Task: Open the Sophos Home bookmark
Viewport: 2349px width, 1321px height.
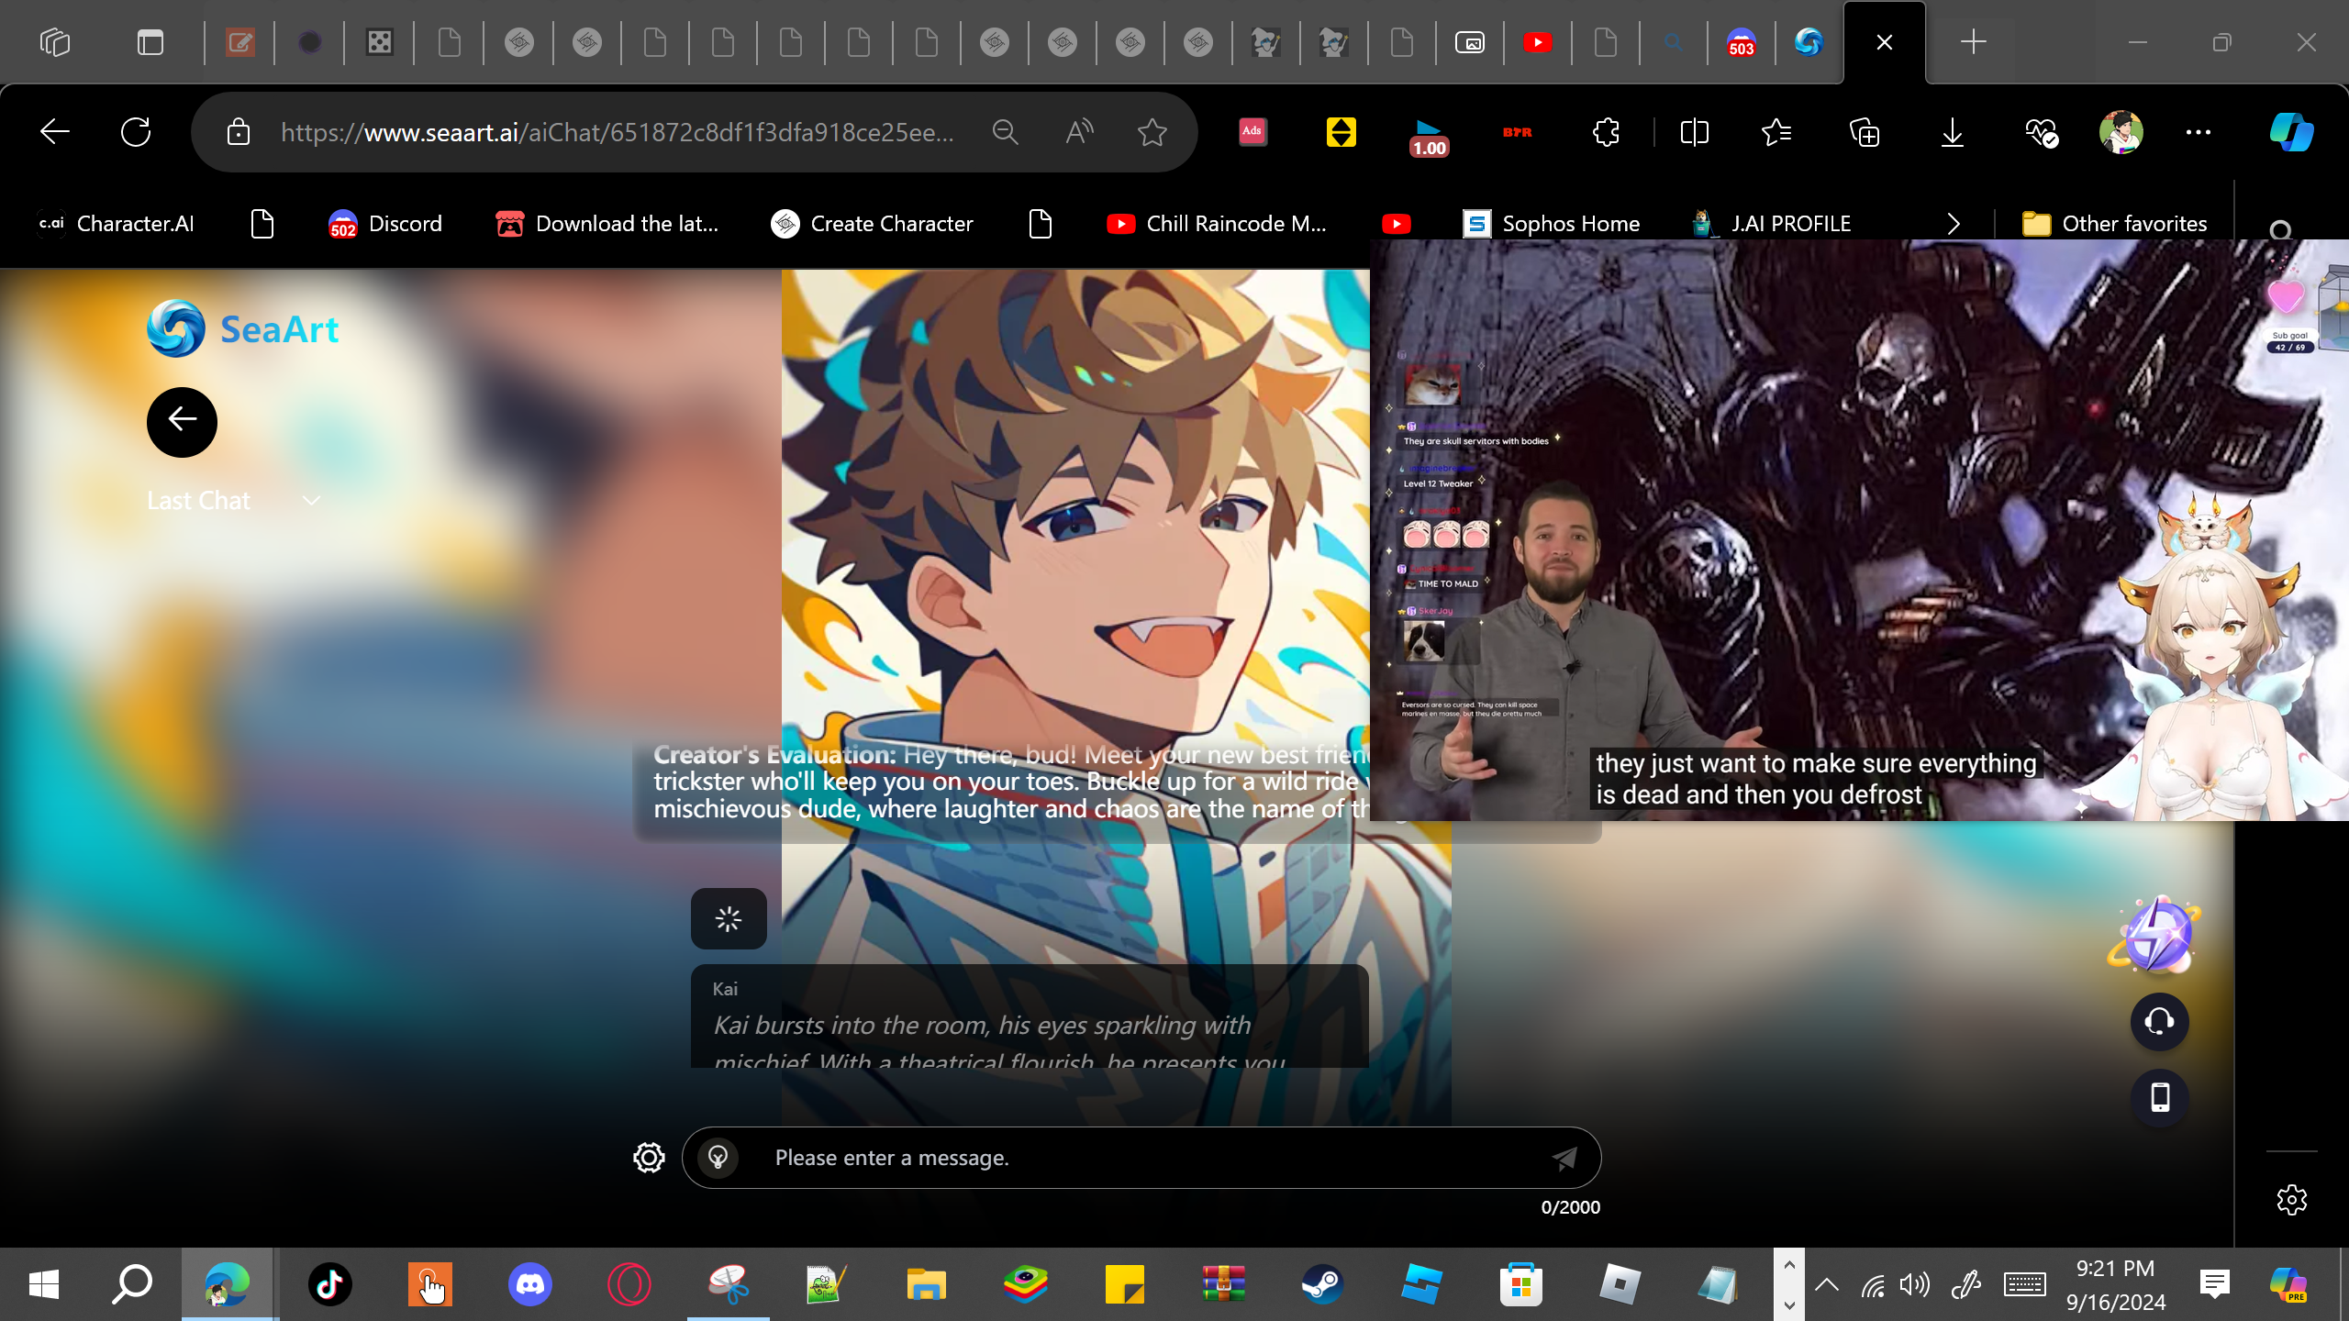Action: coord(1552,224)
